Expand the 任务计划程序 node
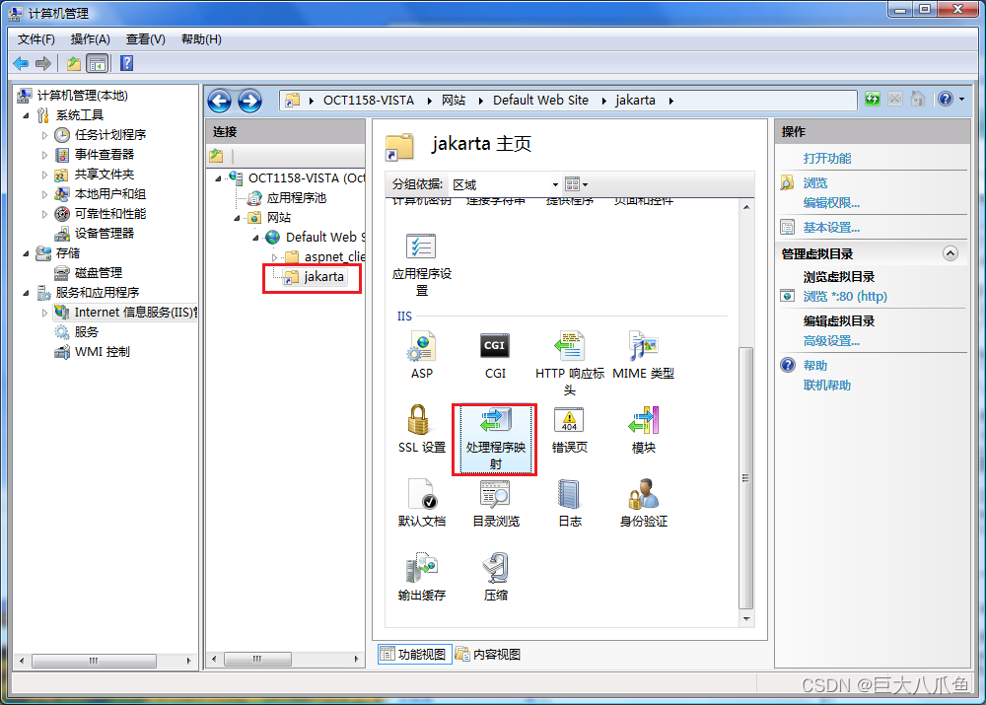The image size is (986, 705). [44, 134]
